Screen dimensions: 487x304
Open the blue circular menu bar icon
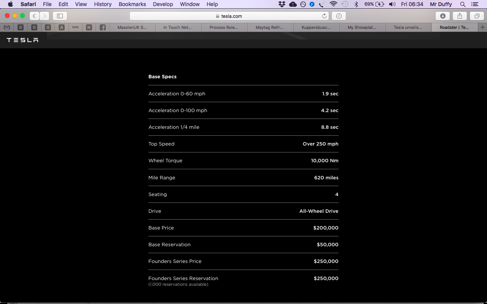tap(312, 4)
